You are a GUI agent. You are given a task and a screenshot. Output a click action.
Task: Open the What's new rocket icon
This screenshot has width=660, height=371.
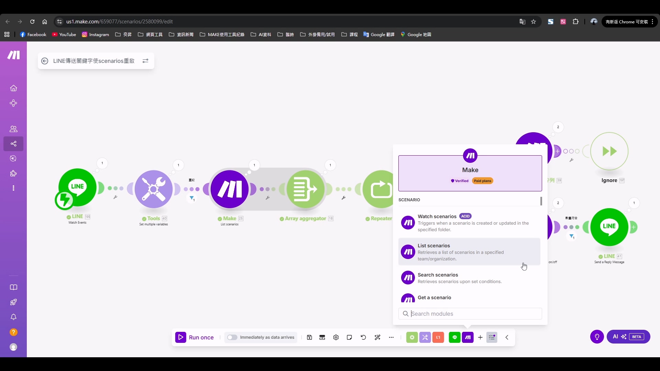(x=13, y=302)
